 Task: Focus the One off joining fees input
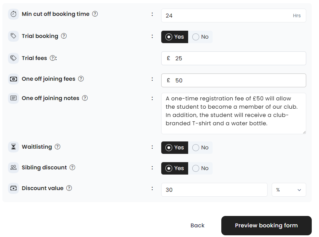click(238, 80)
